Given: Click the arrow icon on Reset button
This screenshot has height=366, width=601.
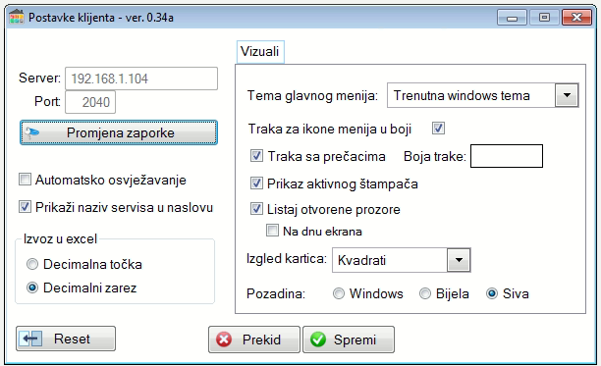Looking at the screenshot, I should coord(30,339).
